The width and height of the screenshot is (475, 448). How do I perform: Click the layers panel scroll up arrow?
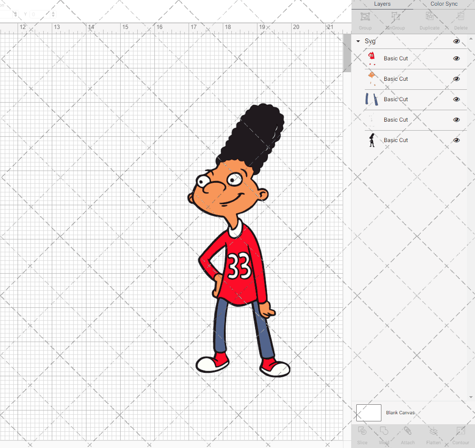coord(470,39)
